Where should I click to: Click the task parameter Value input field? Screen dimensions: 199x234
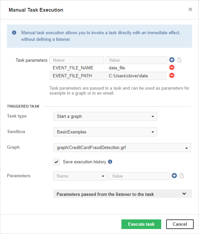coord(136,60)
